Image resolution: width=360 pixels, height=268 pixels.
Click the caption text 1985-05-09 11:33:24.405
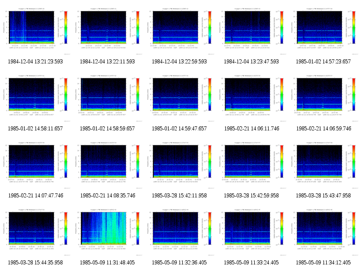pyautogui.click(x=252, y=263)
